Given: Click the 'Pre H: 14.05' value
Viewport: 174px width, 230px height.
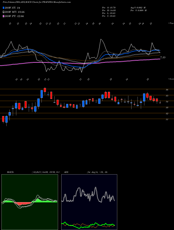Looking at the screenshot, I should pos(109,10).
